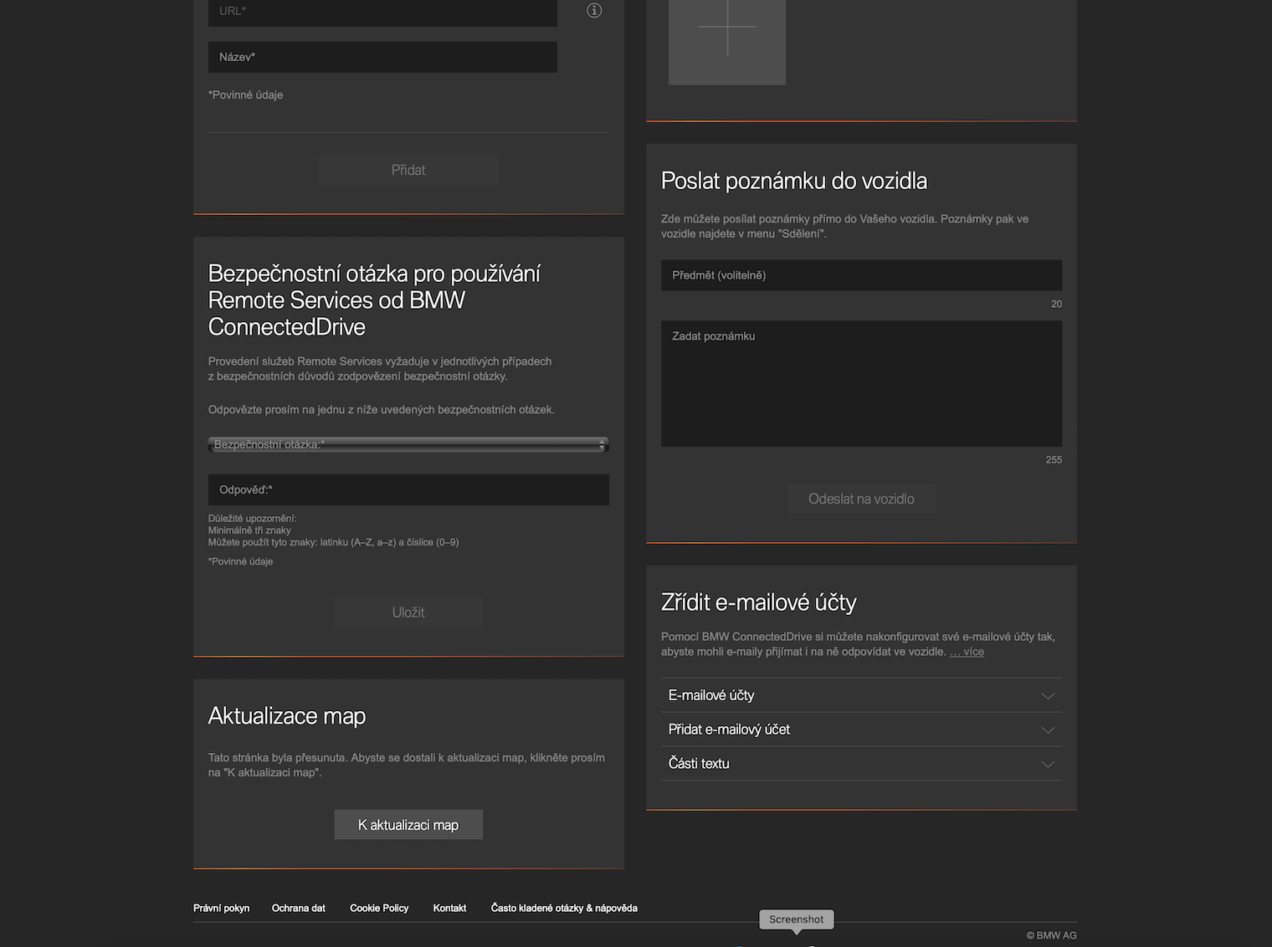Click into the Zadat poznámku text area
The height and width of the screenshot is (947, 1272).
coord(861,383)
